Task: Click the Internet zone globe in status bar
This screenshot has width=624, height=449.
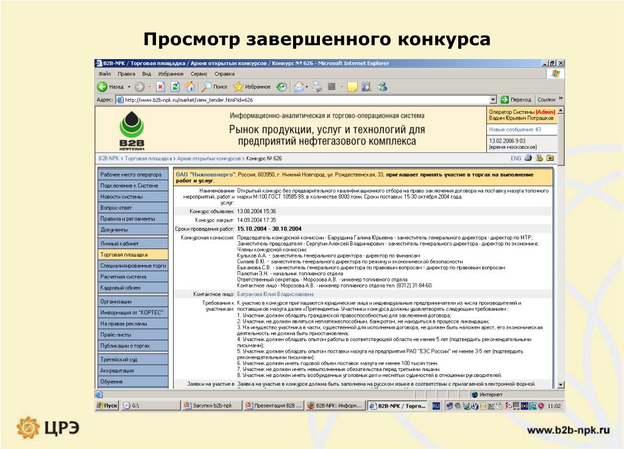Action: click(474, 395)
